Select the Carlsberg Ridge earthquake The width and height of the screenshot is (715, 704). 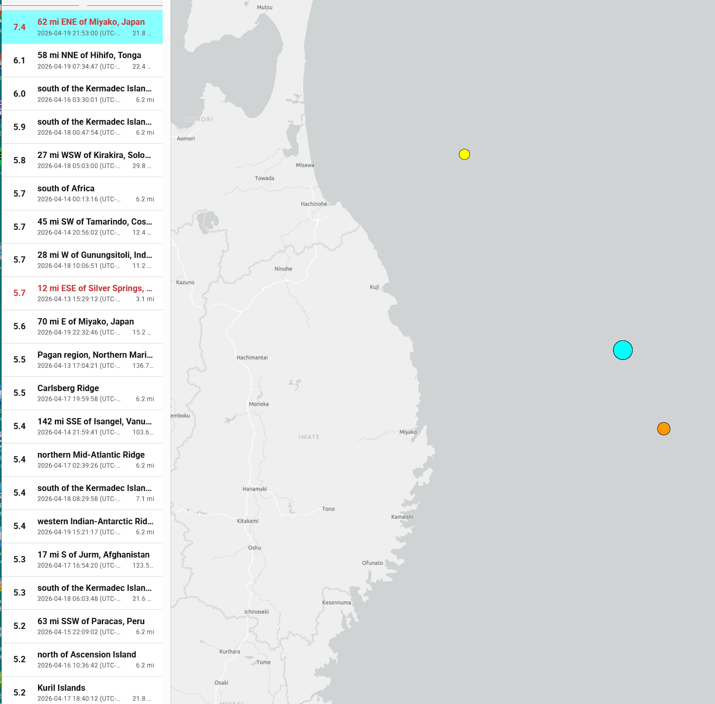point(68,388)
